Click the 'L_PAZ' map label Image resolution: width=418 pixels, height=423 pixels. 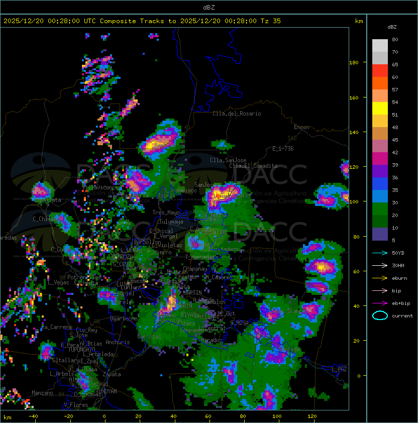(x=339, y=369)
